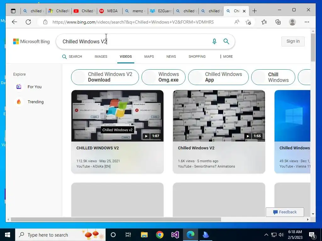Activate Read Aloud icon in address bar
The width and height of the screenshot is (322, 241).
[x=237, y=22]
